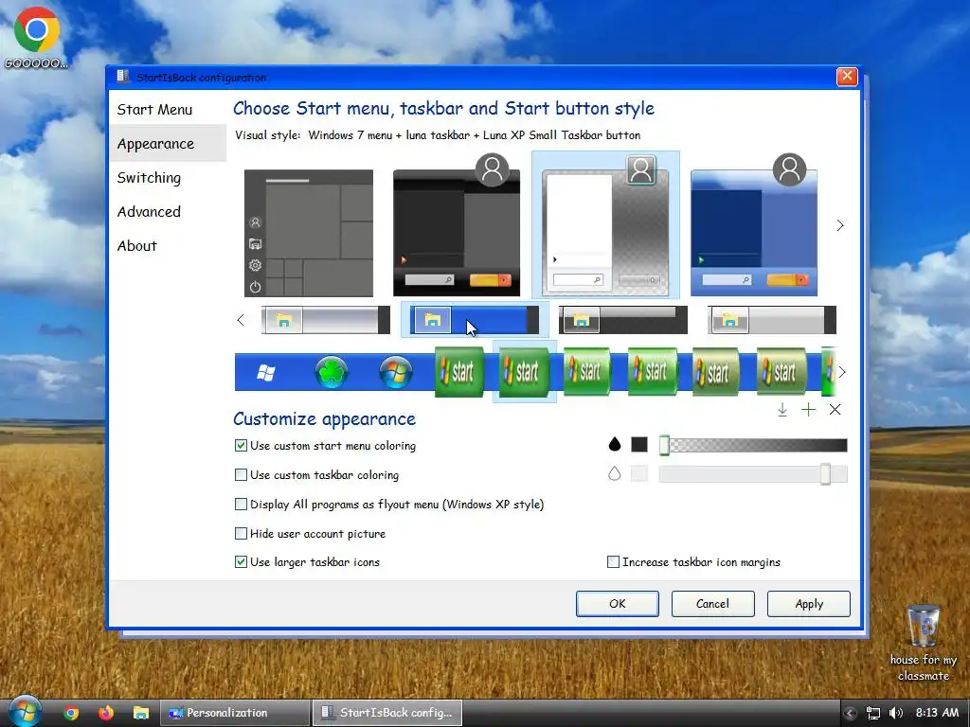
Task: Show next menu styles with right chevron
Action: tap(840, 225)
